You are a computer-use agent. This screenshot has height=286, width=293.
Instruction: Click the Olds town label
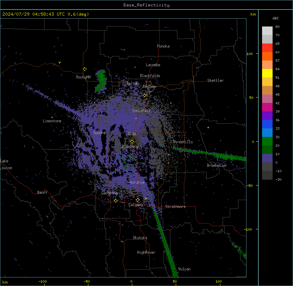132,134
